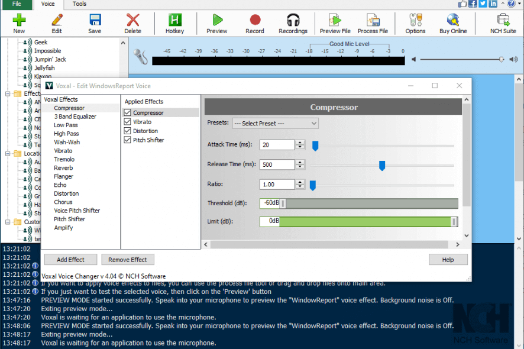Select Wah-Wah in Voxal Effects list
The width and height of the screenshot is (524, 349).
pyautogui.click(x=67, y=142)
